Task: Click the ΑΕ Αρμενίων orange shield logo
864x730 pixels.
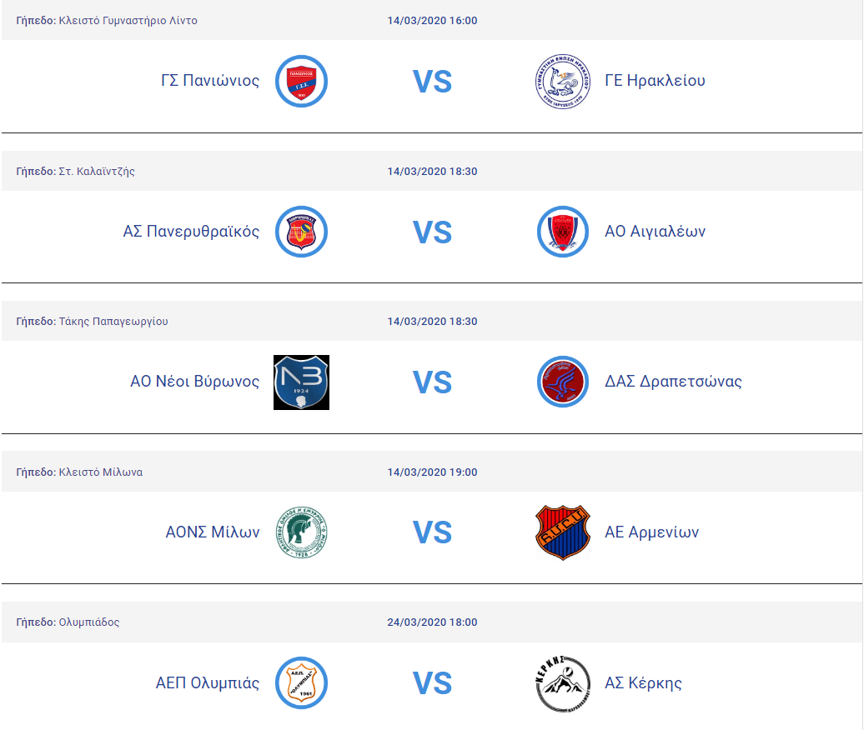Action: click(563, 532)
